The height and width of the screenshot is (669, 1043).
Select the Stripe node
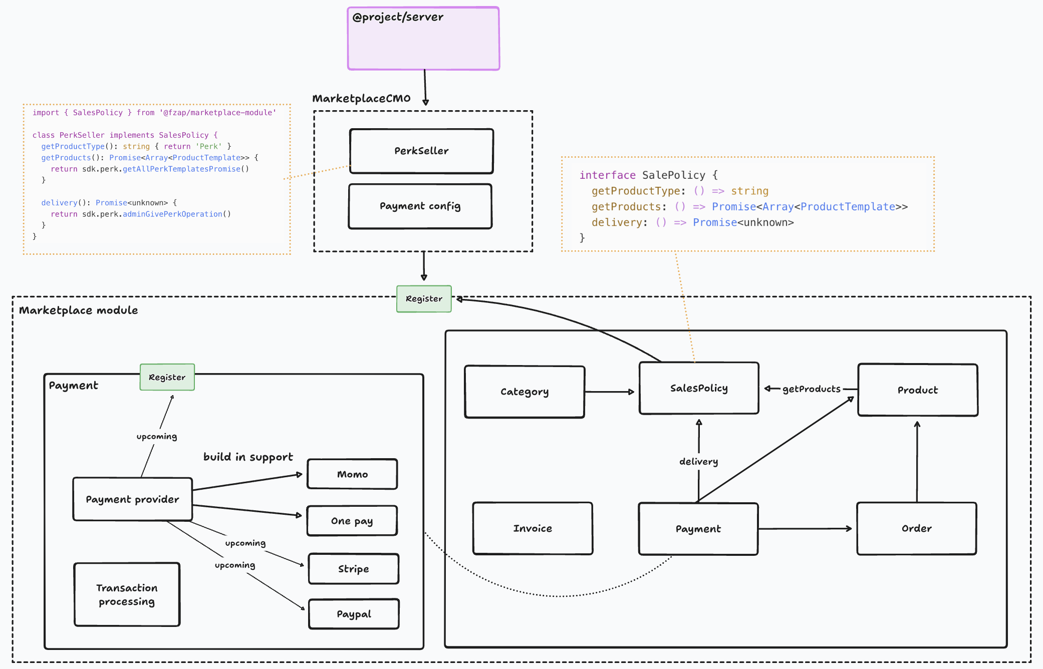tap(353, 568)
